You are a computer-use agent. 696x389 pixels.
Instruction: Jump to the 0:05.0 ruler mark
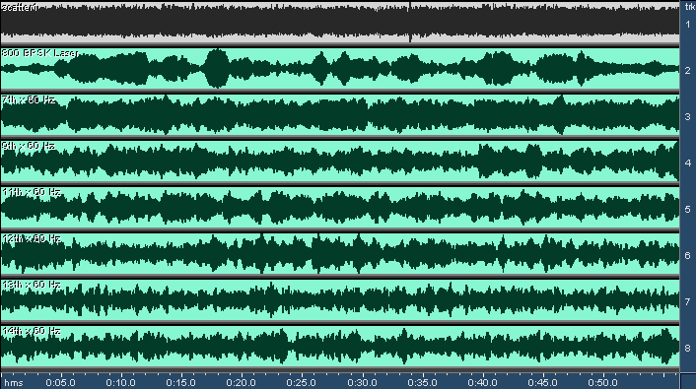point(60,382)
